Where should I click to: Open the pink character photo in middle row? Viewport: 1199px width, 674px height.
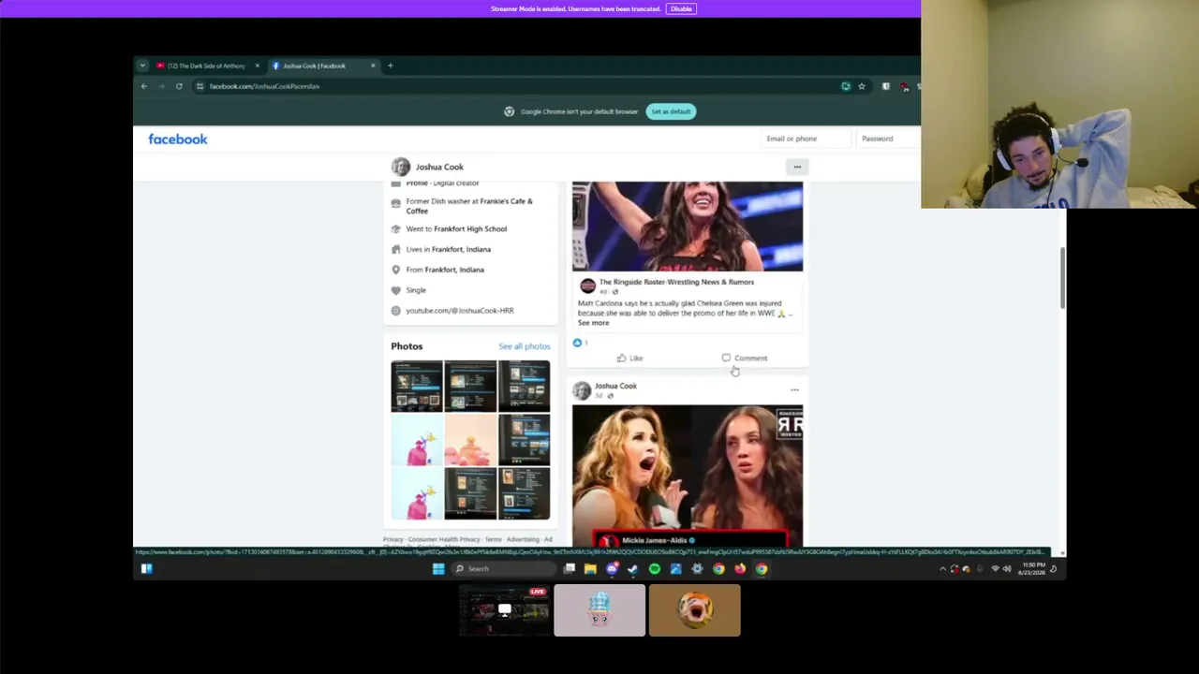pyautogui.click(x=417, y=440)
